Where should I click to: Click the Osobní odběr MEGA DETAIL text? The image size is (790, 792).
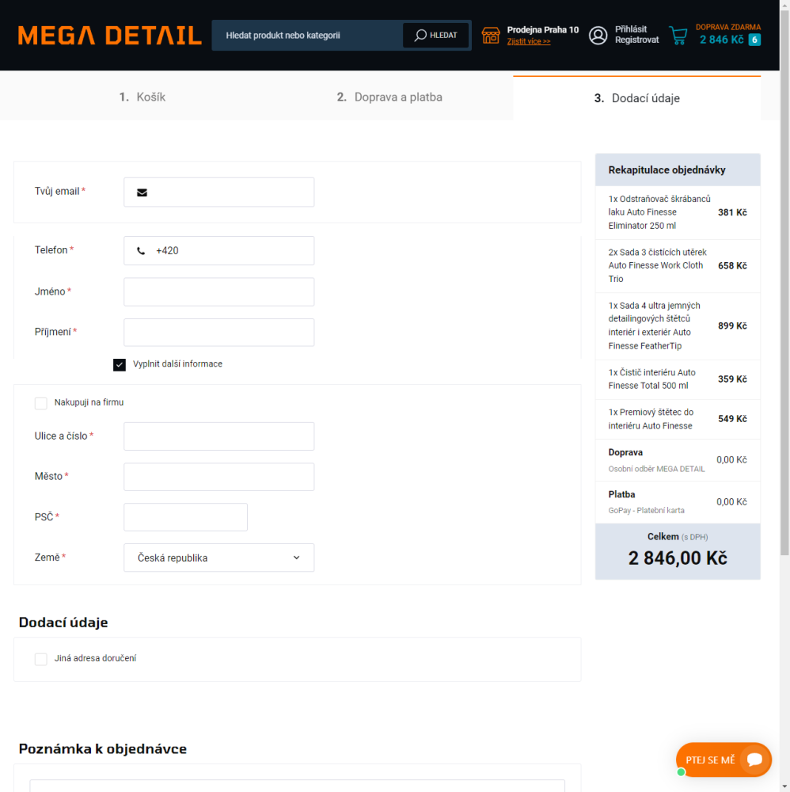pyautogui.click(x=656, y=469)
